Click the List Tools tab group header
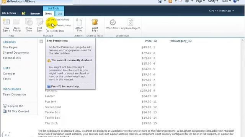The height and width of the screenshot is (137, 245). (54, 8)
